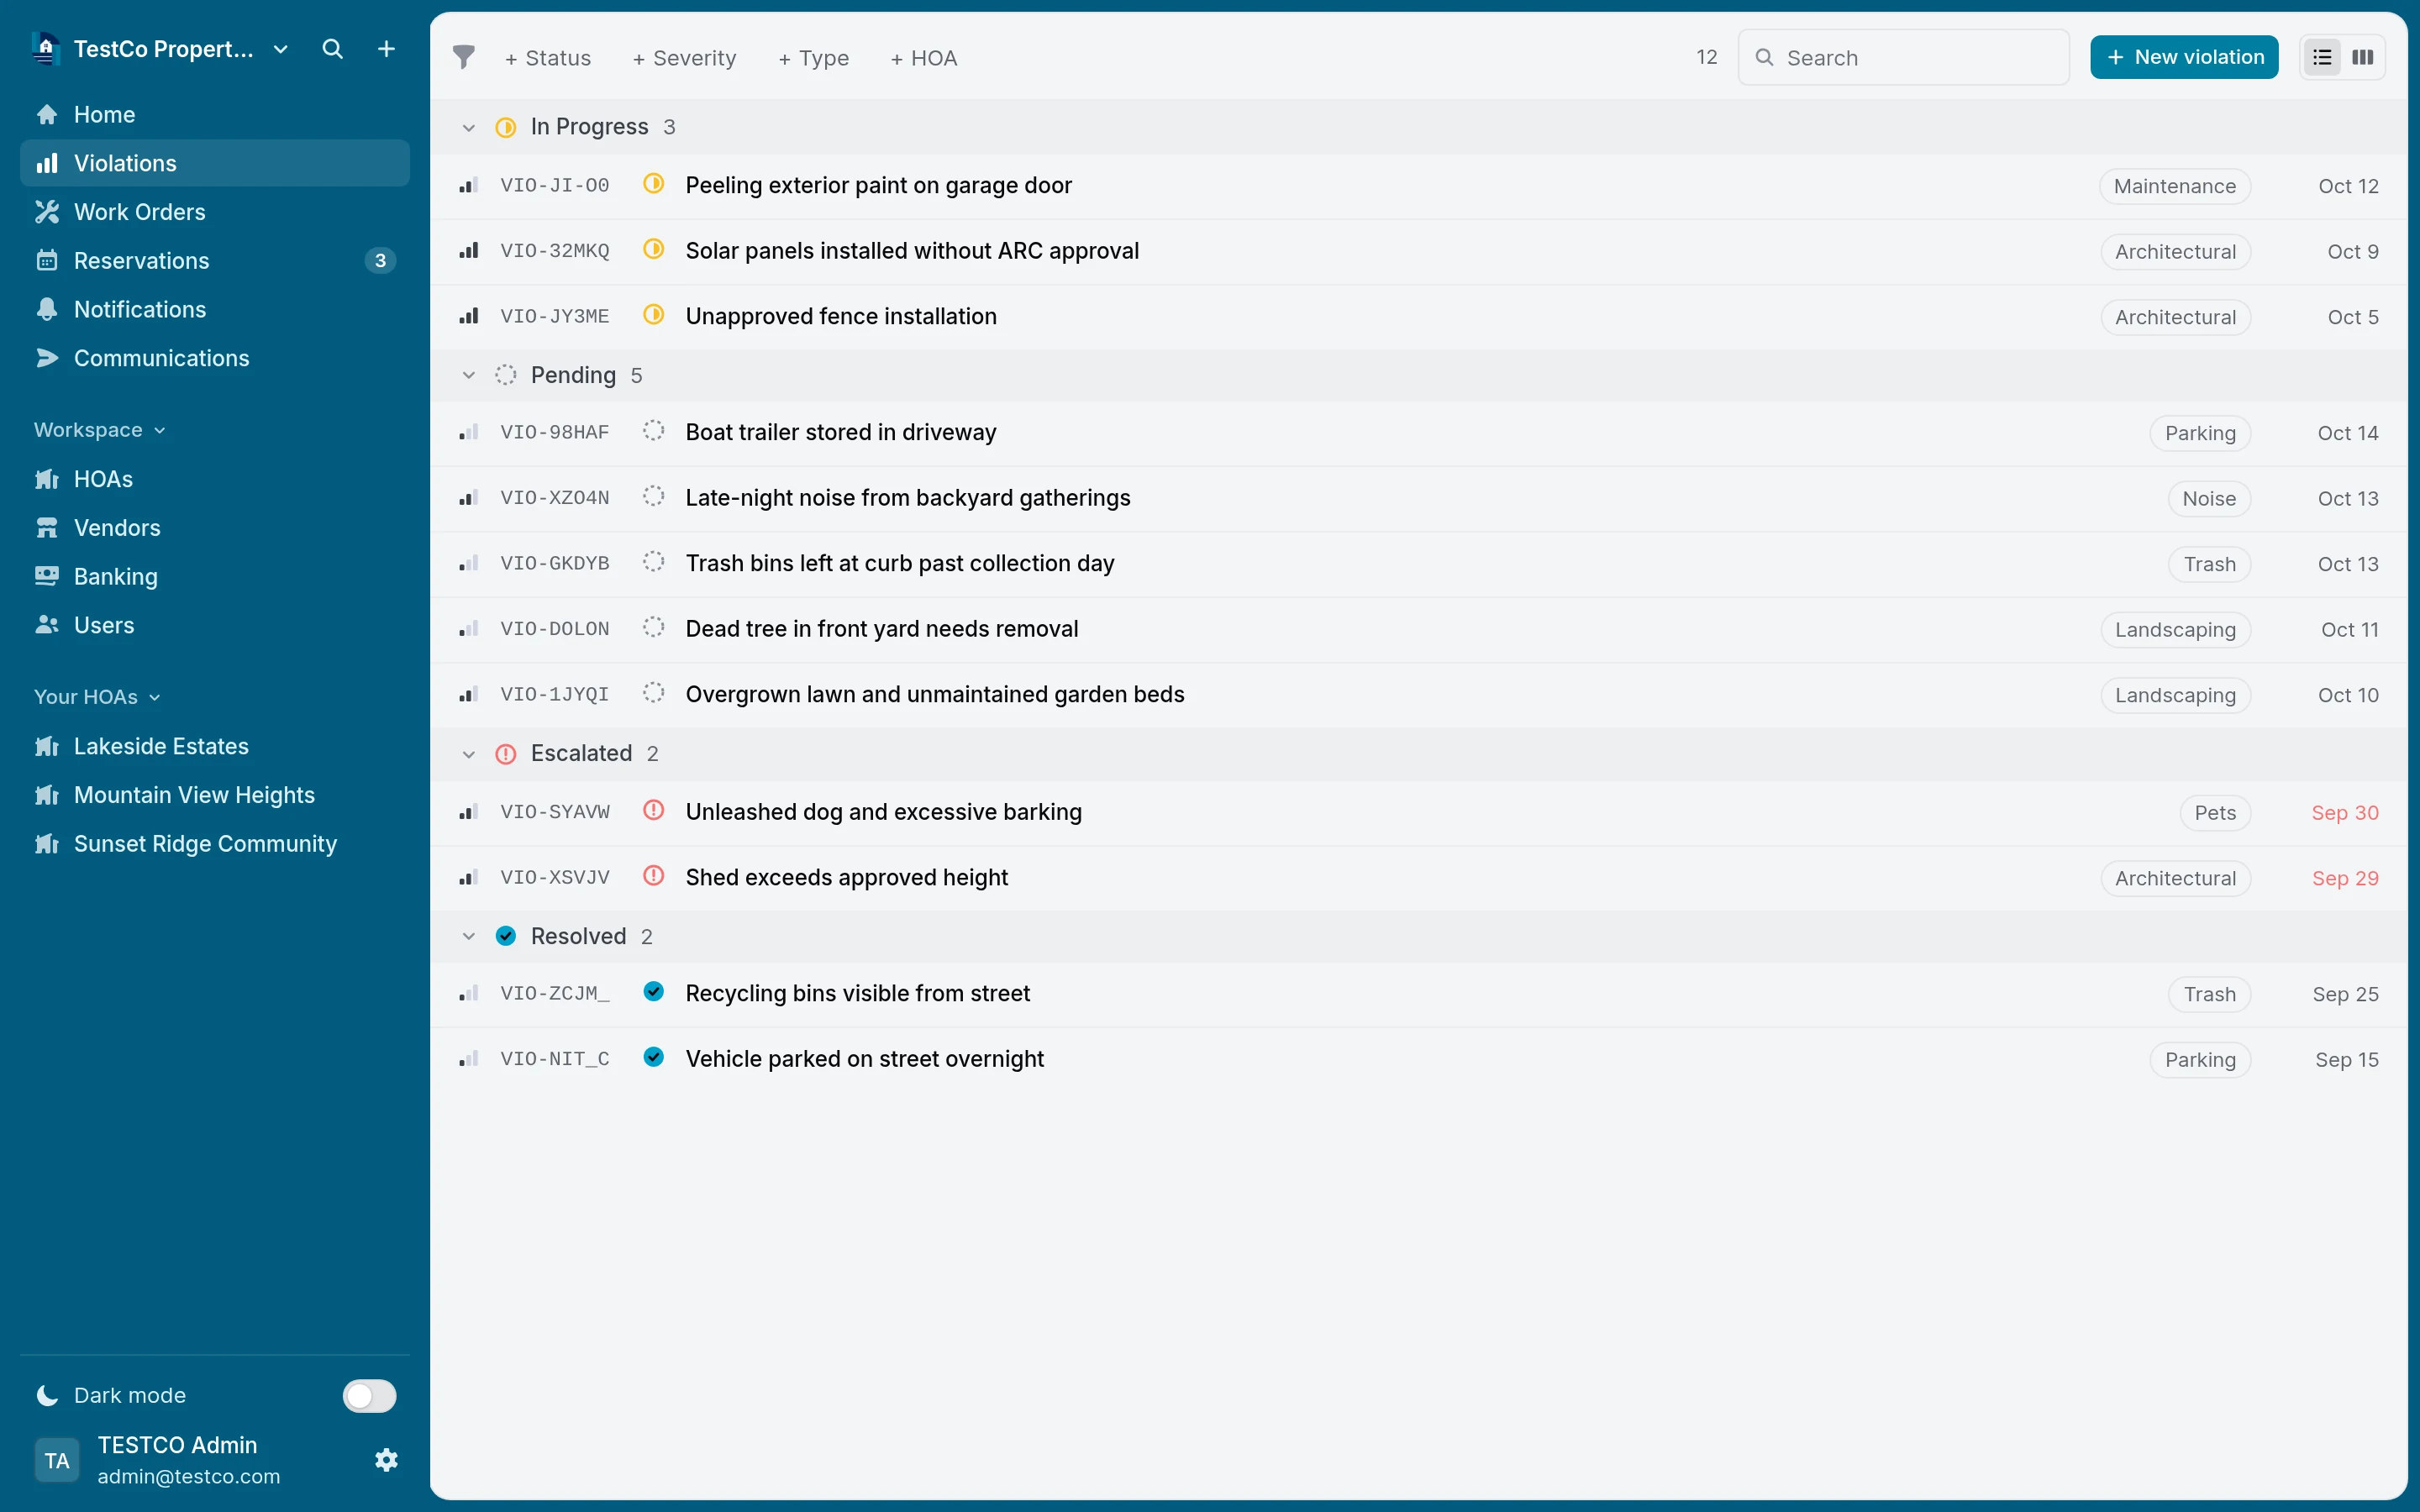Add a Type filter

click(813, 58)
